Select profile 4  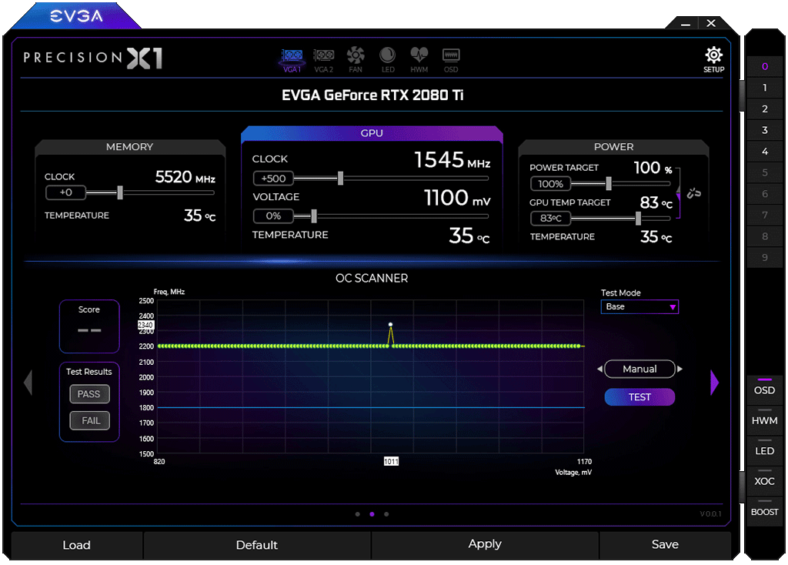[764, 152]
